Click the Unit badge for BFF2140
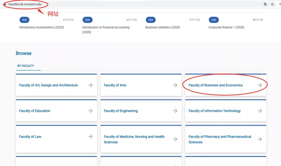This screenshot has width=281, height=166. click(x=214, y=20)
